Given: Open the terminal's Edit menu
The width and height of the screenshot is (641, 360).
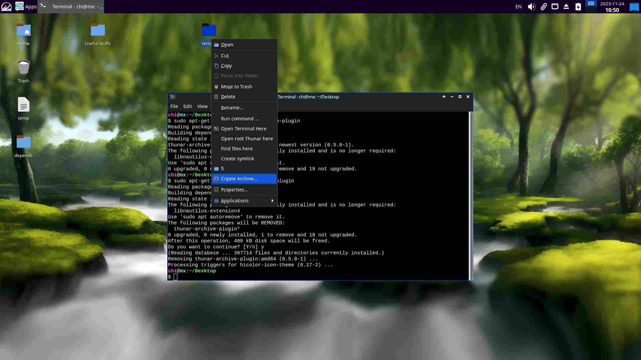Looking at the screenshot, I should click(x=187, y=106).
